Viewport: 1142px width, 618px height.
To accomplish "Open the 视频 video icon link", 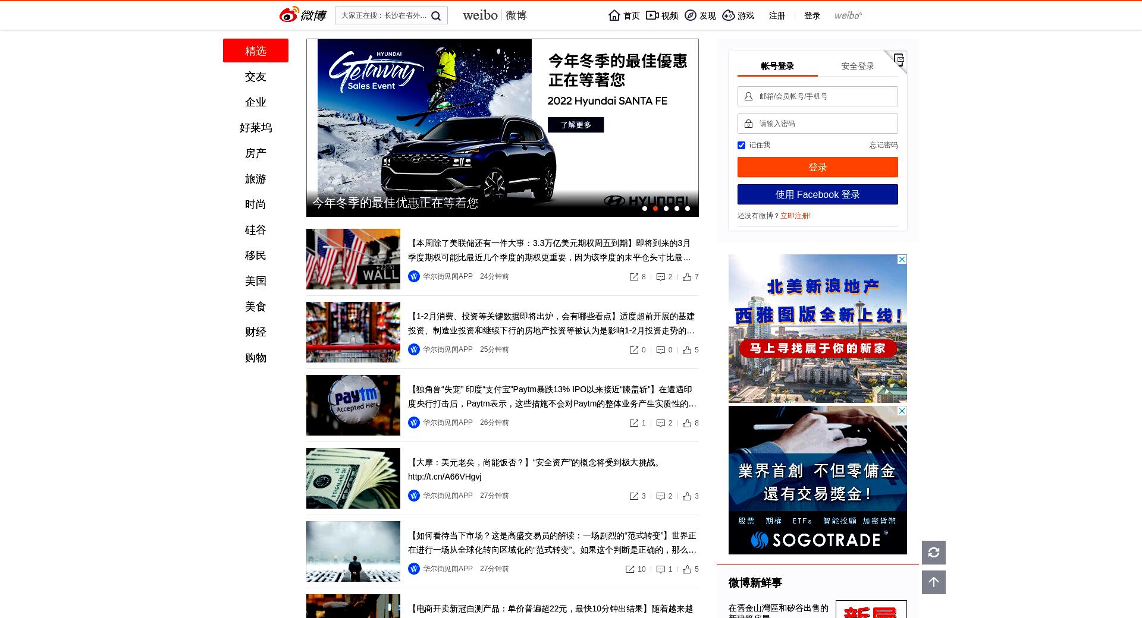I will pos(662,15).
